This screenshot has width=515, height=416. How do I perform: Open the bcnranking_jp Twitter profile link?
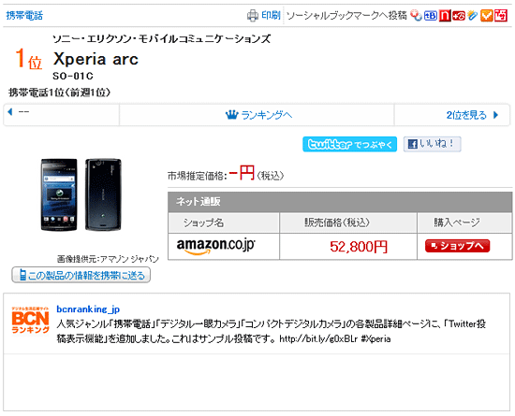pyautogui.click(x=88, y=309)
